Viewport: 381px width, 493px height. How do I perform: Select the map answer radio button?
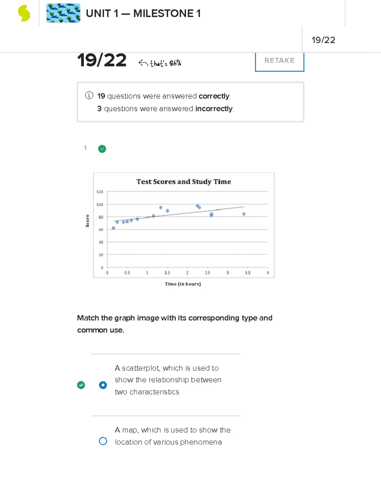(x=103, y=441)
